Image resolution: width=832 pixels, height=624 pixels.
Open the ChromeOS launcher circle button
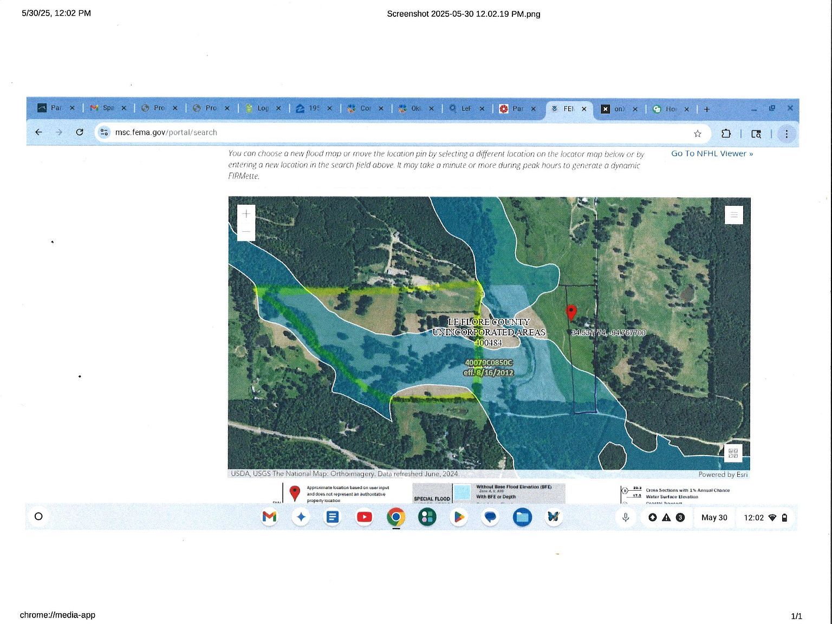tap(38, 516)
